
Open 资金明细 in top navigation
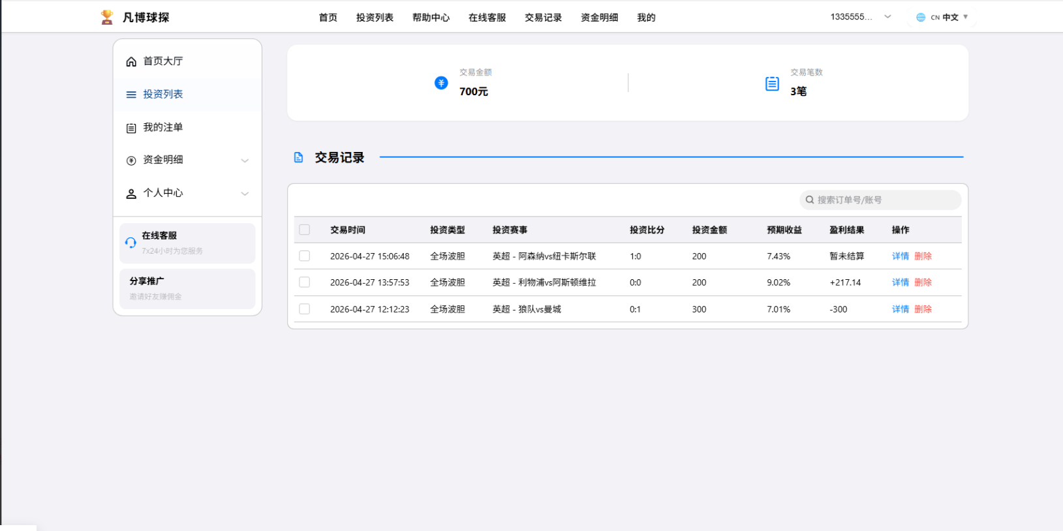pos(599,18)
